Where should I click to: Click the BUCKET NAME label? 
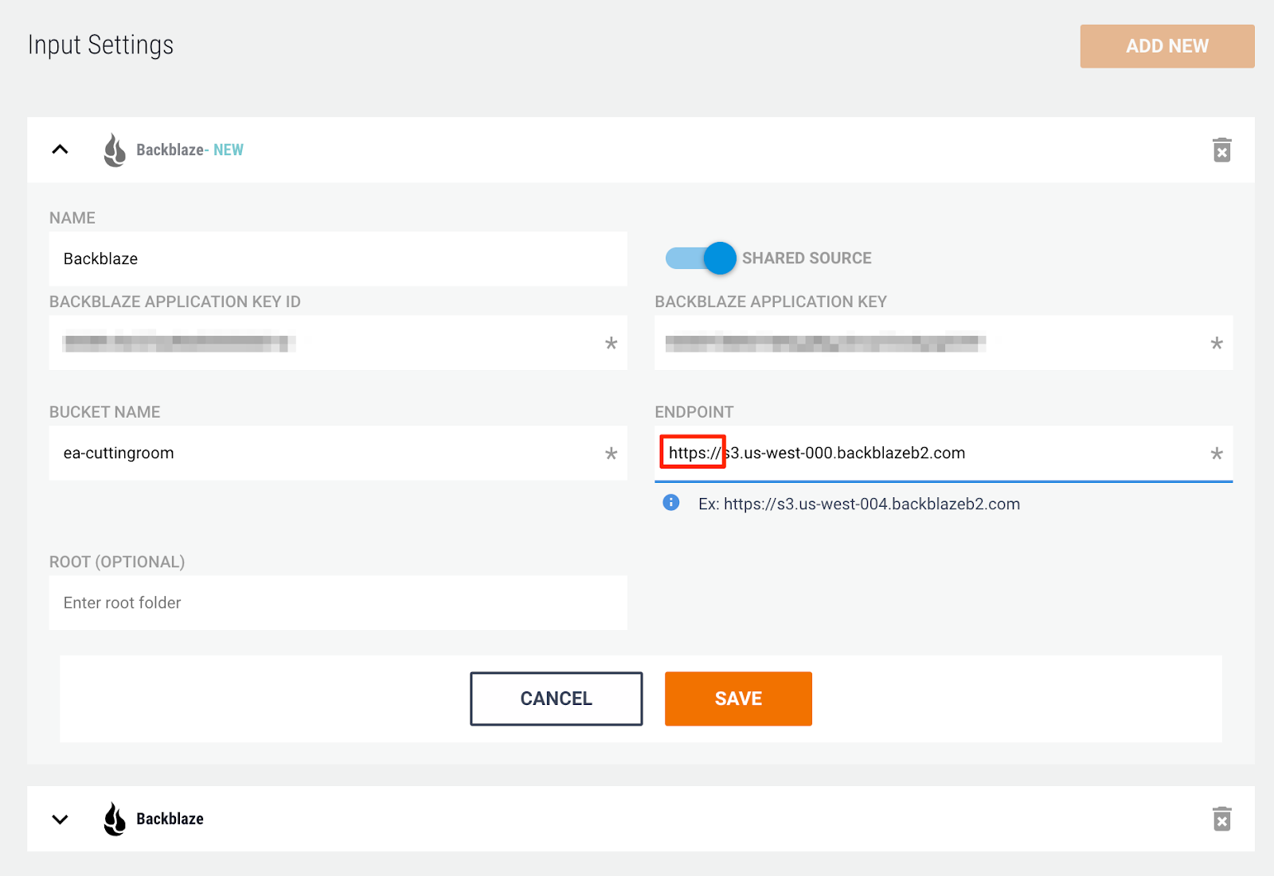click(104, 412)
